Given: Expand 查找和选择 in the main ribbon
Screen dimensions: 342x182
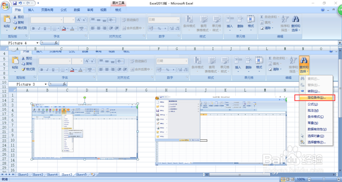Looking at the screenshot, I should click(x=295, y=24).
